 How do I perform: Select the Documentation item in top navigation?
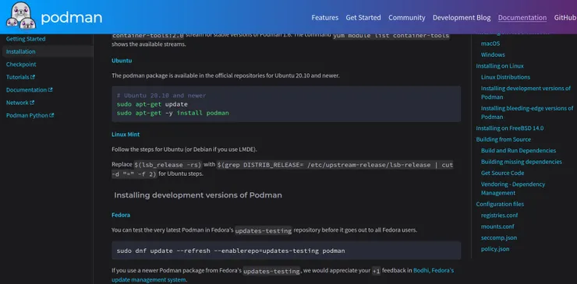pyautogui.click(x=522, y=18)
